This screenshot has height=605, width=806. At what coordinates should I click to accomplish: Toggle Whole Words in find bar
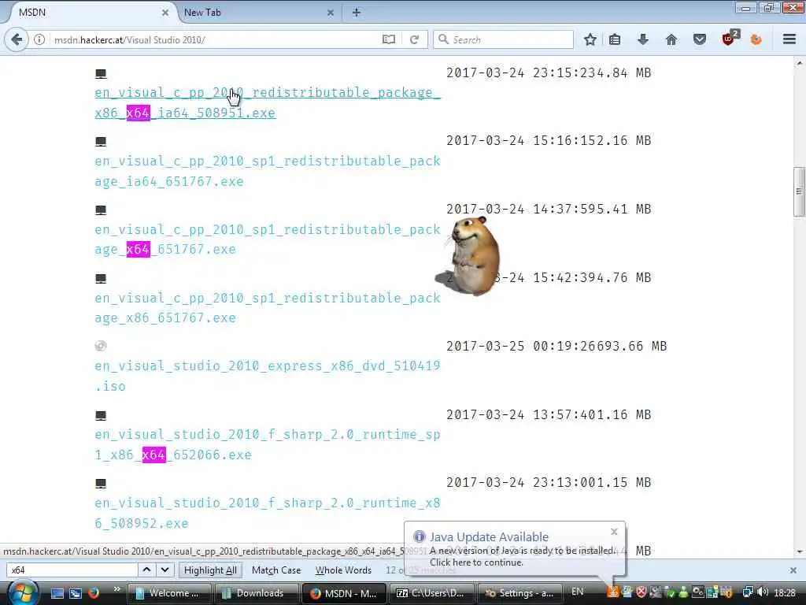tap(343, 570)
